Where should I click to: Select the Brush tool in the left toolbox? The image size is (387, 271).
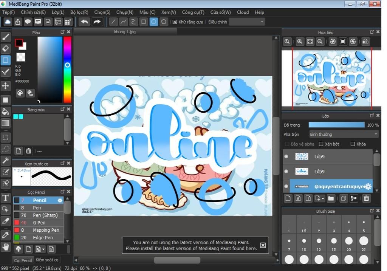[5, 37]
